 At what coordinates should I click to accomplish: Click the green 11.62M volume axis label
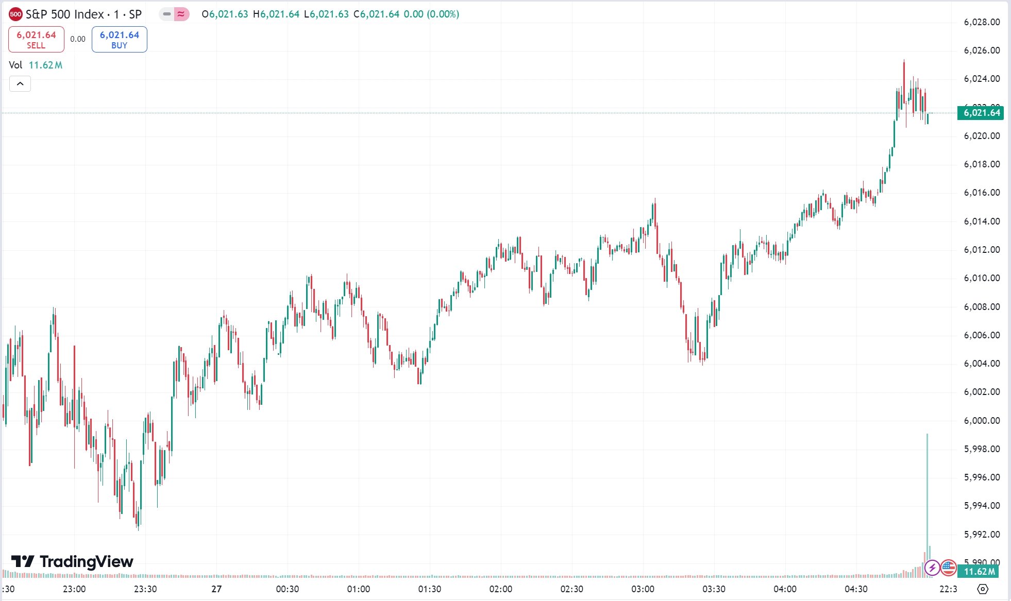pyautogui.click(x=978, y=571)
